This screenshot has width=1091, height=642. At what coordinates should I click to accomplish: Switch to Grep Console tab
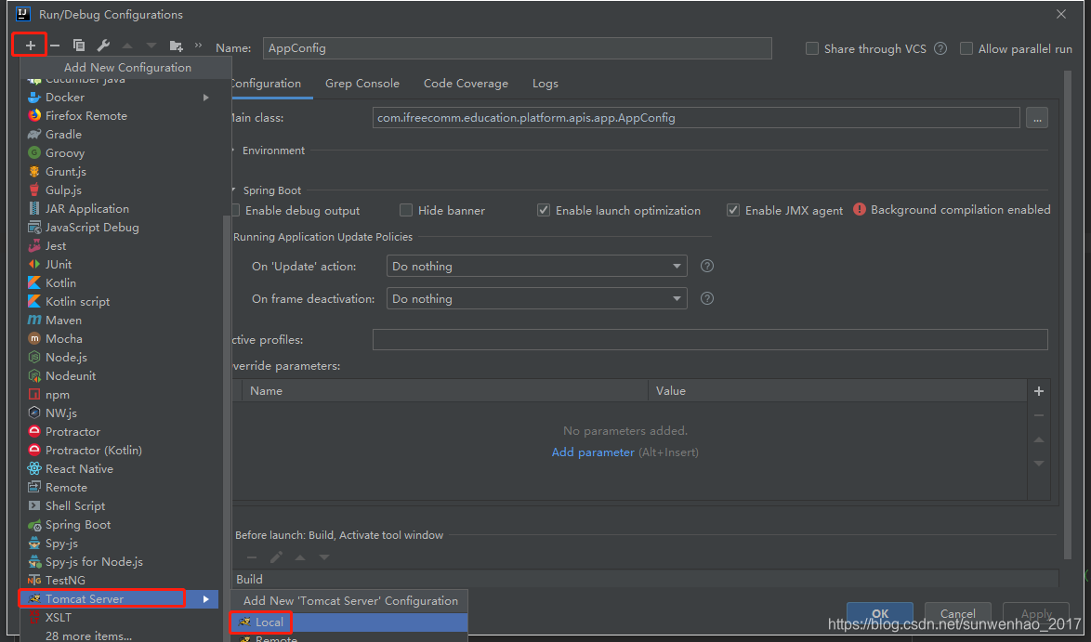pyautogui.click(x=361, y=84)
